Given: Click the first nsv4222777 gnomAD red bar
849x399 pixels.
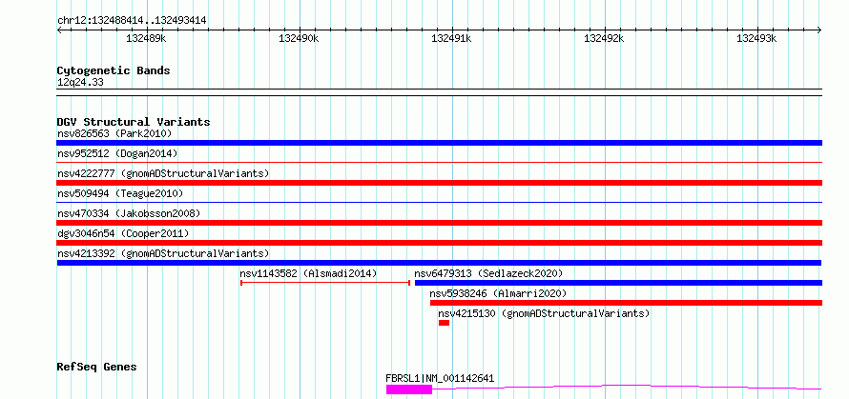Looking at the screenshot, I should point(439,183).
